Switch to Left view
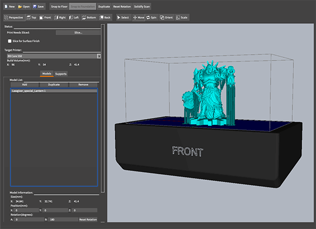 coord(74,17)
